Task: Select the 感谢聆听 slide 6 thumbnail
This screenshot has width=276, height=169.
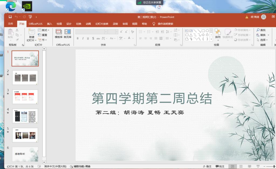Action: coord(25,154)
